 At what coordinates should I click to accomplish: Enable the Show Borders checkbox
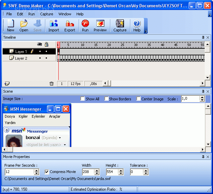(106, 99)
